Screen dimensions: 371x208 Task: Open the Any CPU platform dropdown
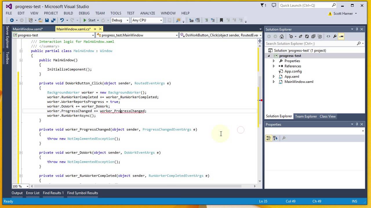161,20
